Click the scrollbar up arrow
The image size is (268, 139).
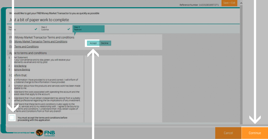[241, 3]
